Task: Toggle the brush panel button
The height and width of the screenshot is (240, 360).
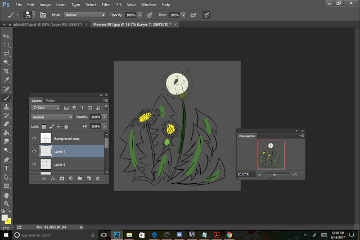Action: point(43,15)
